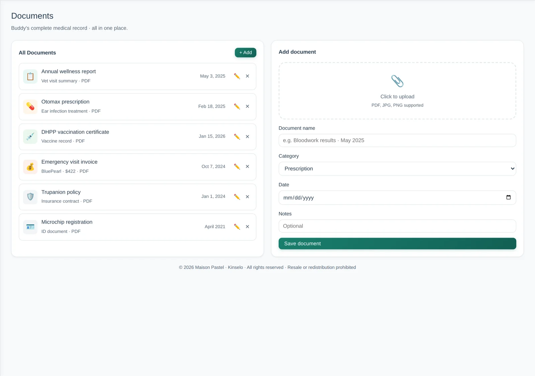Click the paperclip upload icon
The width and height of the screenshot is (535, 376).
pos(397,81)
